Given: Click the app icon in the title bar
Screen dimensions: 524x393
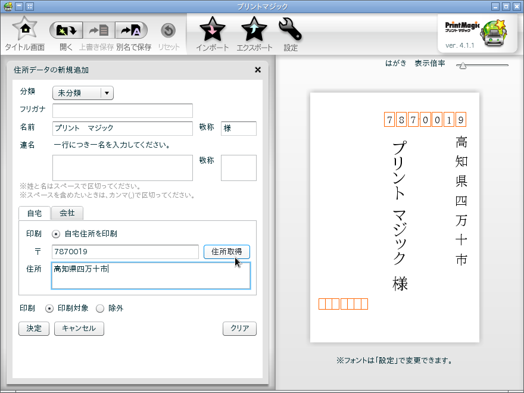Looking at the screenshot, I should click(8, 7).
